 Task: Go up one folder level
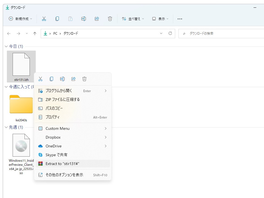[35, 34]
